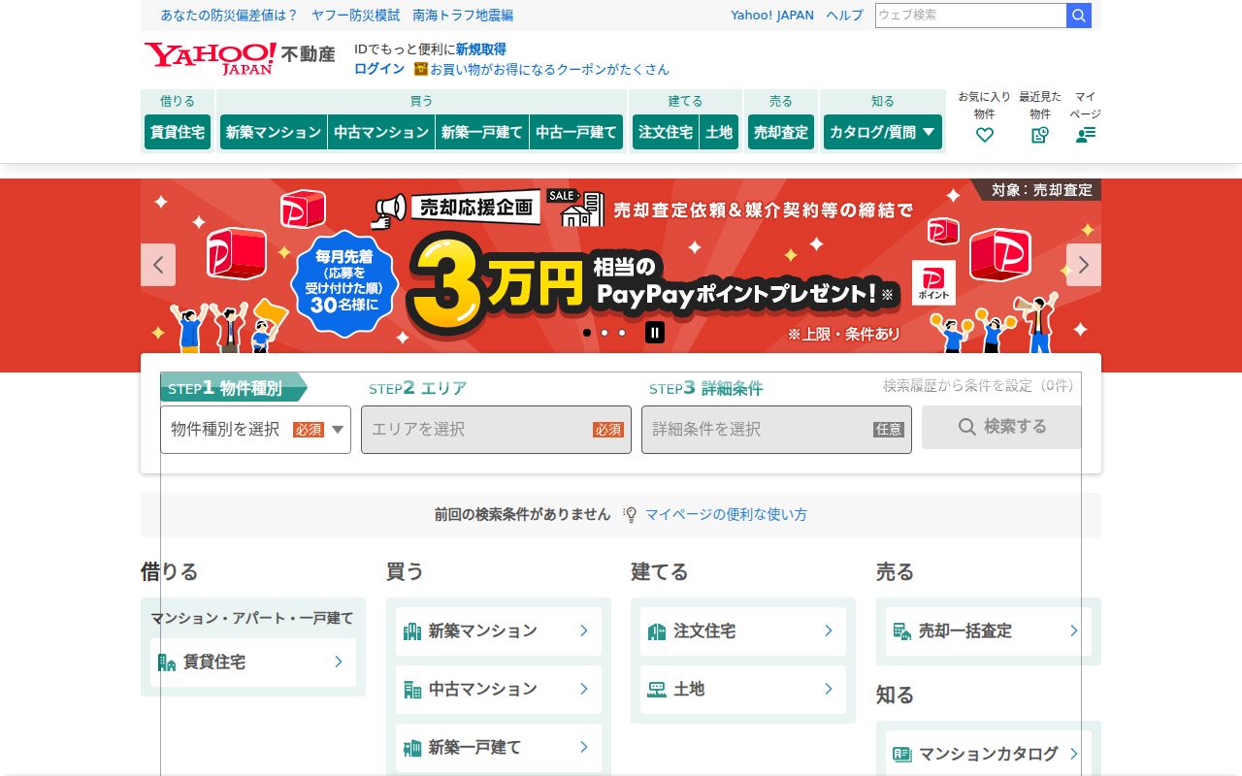1242x776 pixels.
Task: Expand the カタログ/質問 menu
Action: coord(883,132)
